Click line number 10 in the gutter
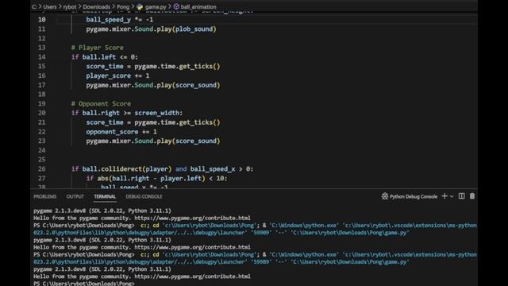The height and width of the screenshot is (286, 508). point(42,20)
